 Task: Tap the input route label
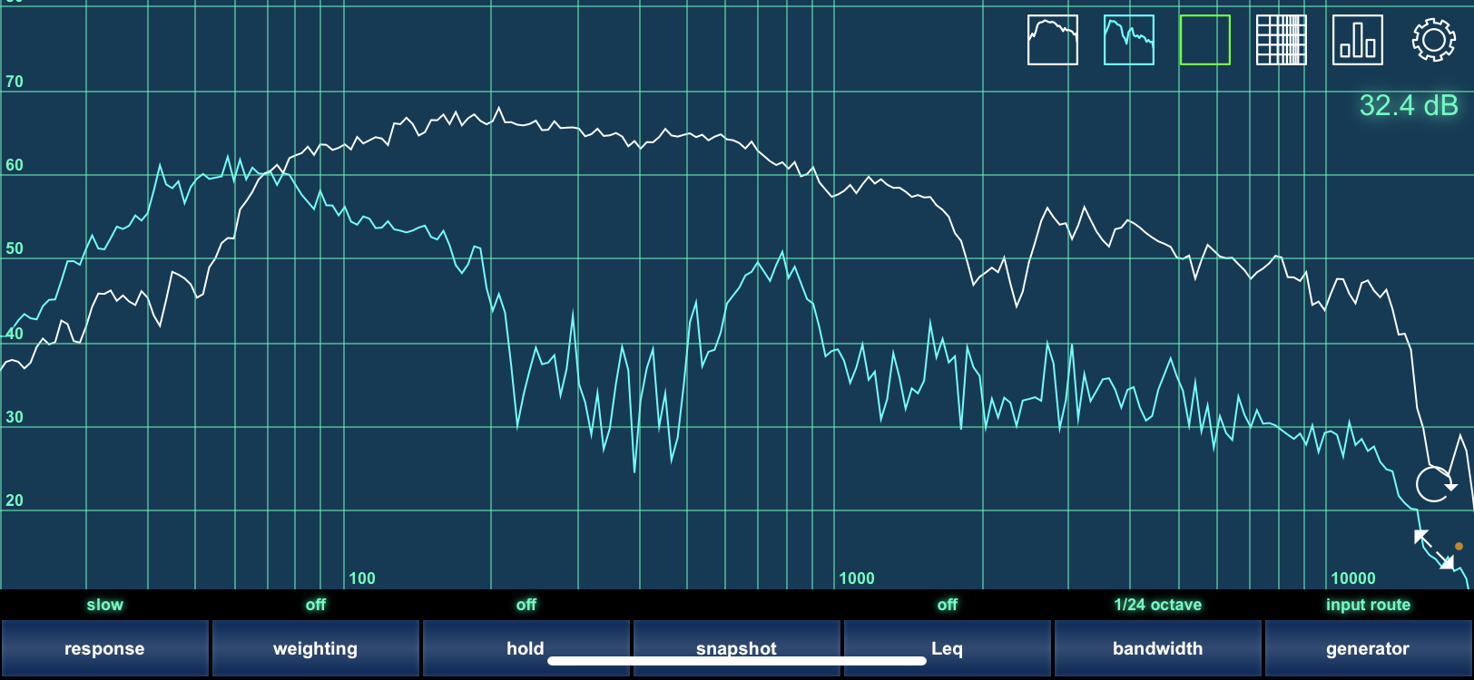(1367, 605)
